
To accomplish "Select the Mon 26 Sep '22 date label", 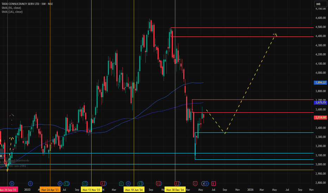I will [8, 189].
